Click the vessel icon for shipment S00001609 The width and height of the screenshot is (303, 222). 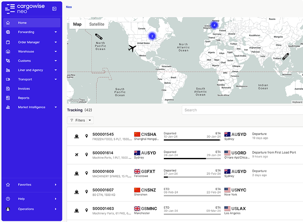[76, 173]
